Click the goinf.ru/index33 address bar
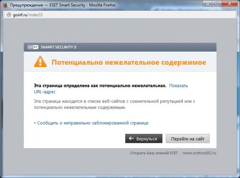The width and height of the screenshot is (240, 178). [120, 15]
